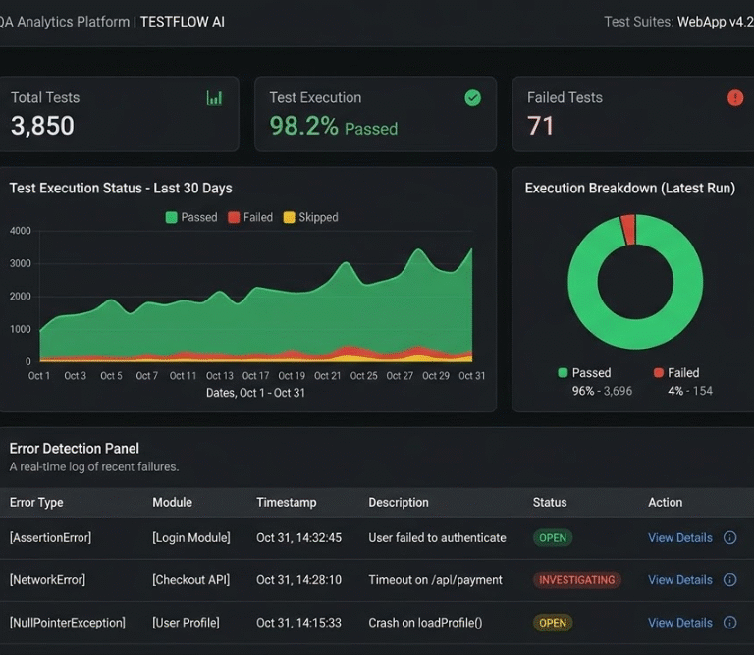
Task: Click the red alert icon in Failed Tests
Action: pyautogui.click(x=735, y=98)
